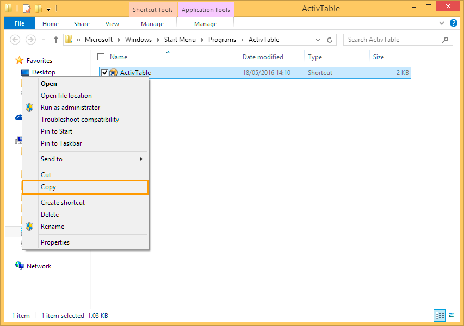Uncheck the ActivTable shortcut checkbox
The width and height of the screenshot is (464, 326).
(104, 73)
